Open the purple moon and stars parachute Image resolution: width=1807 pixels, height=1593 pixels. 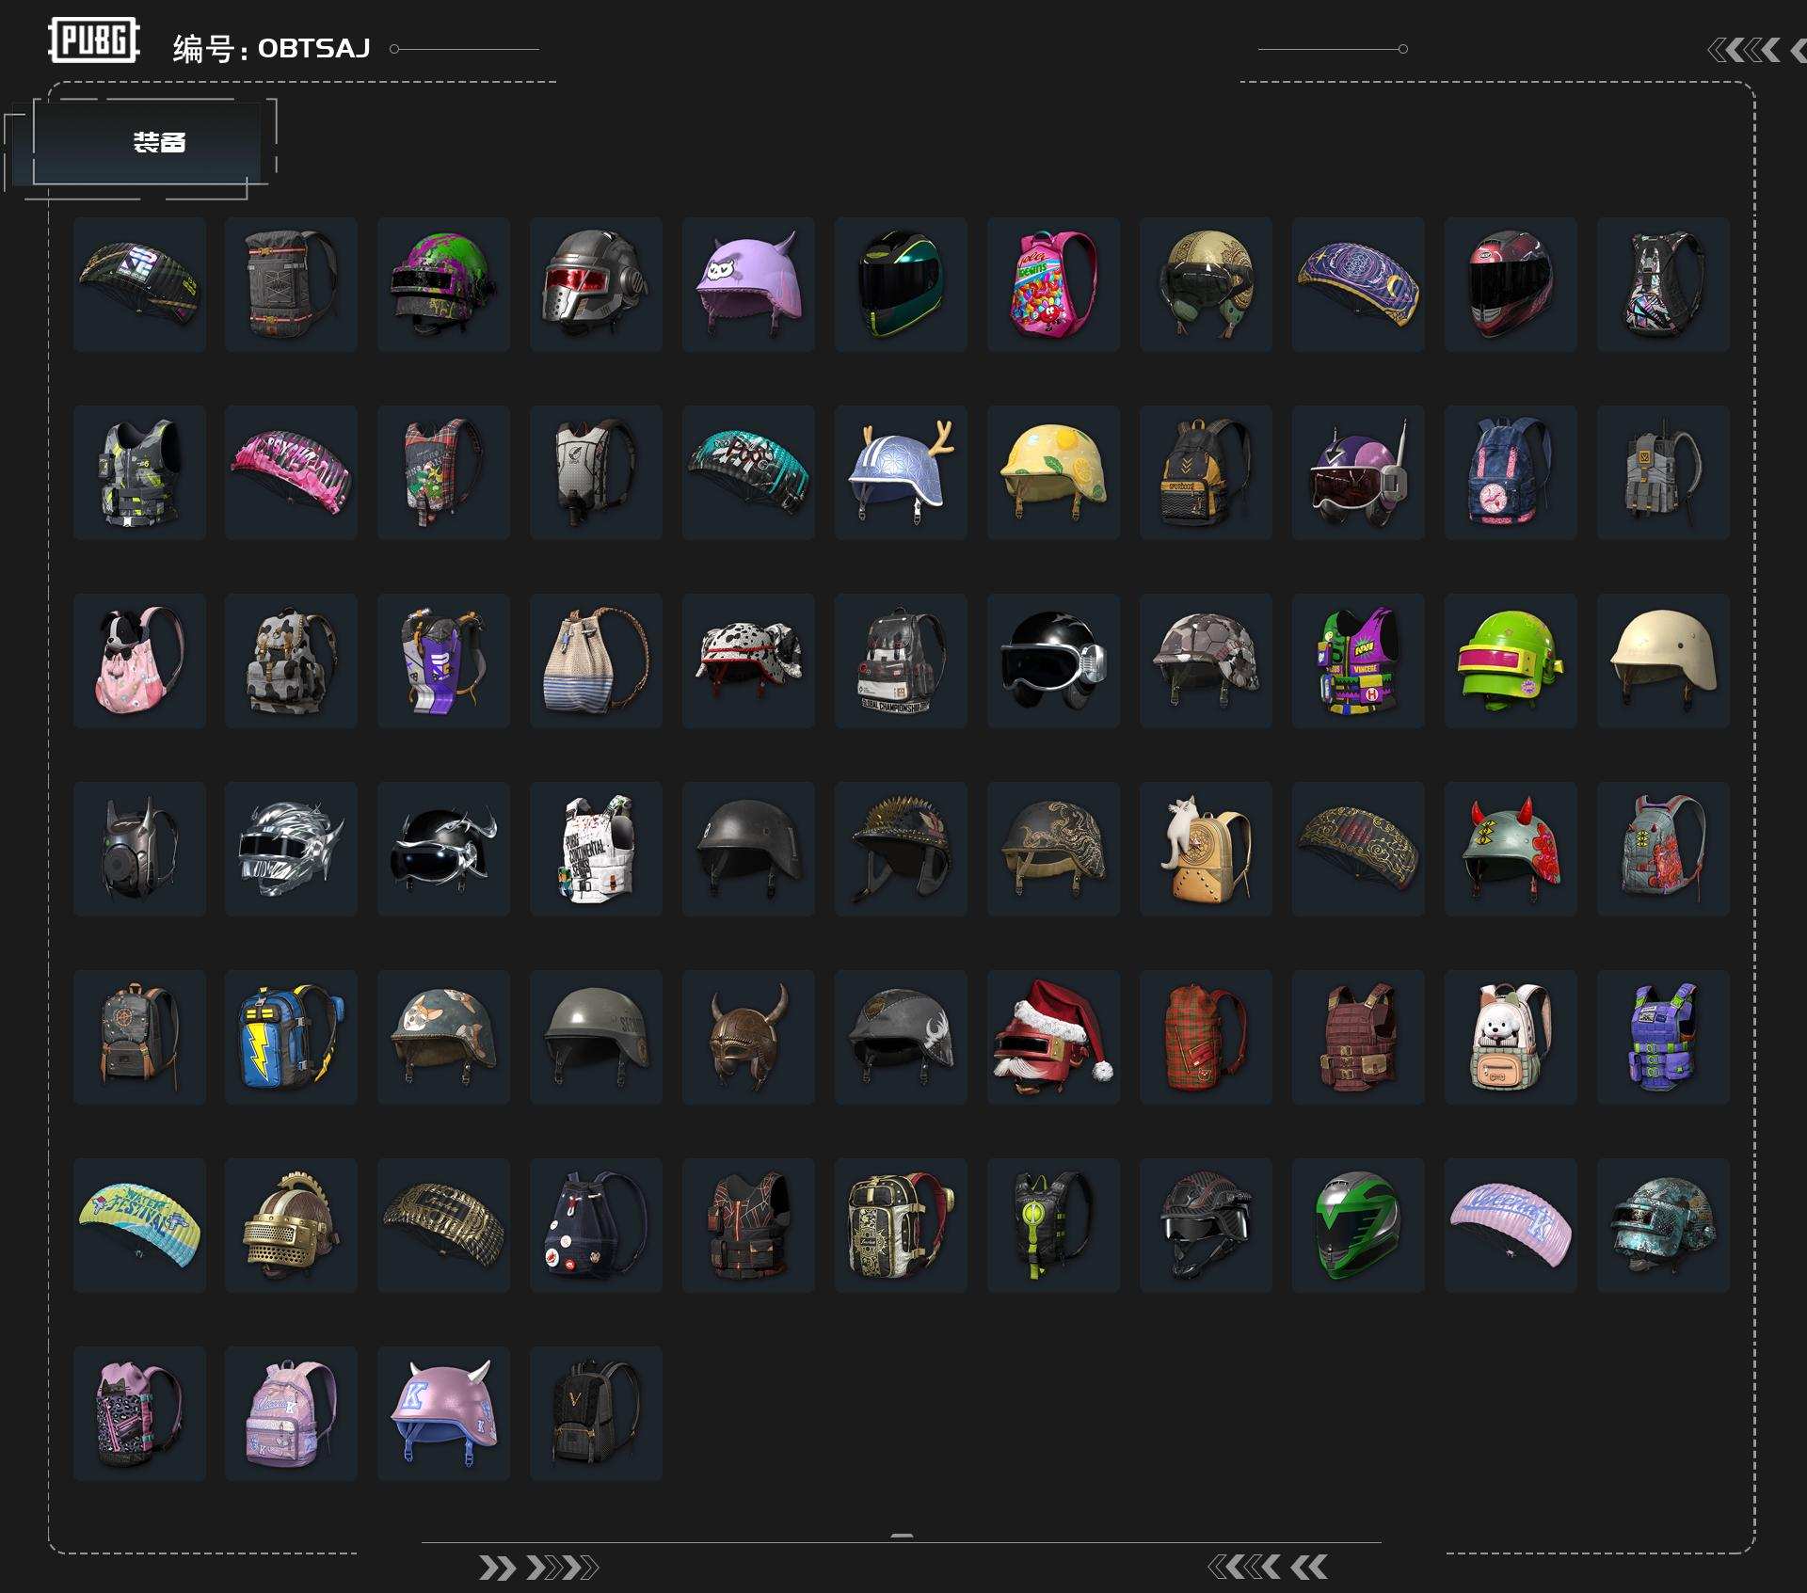coord(1358,284)
